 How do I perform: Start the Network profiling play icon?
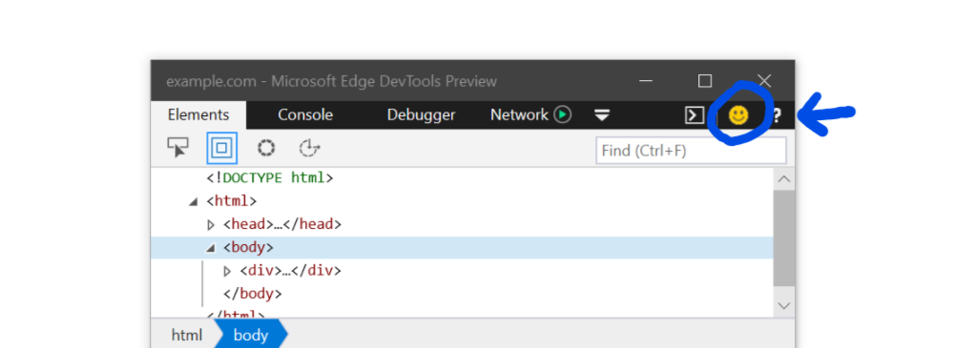click(x=563, y=114)
